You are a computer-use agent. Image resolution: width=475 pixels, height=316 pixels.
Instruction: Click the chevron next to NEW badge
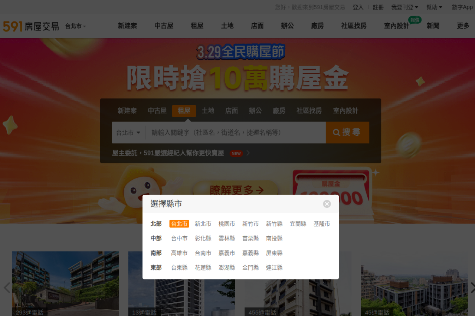(x=248, y=153)
